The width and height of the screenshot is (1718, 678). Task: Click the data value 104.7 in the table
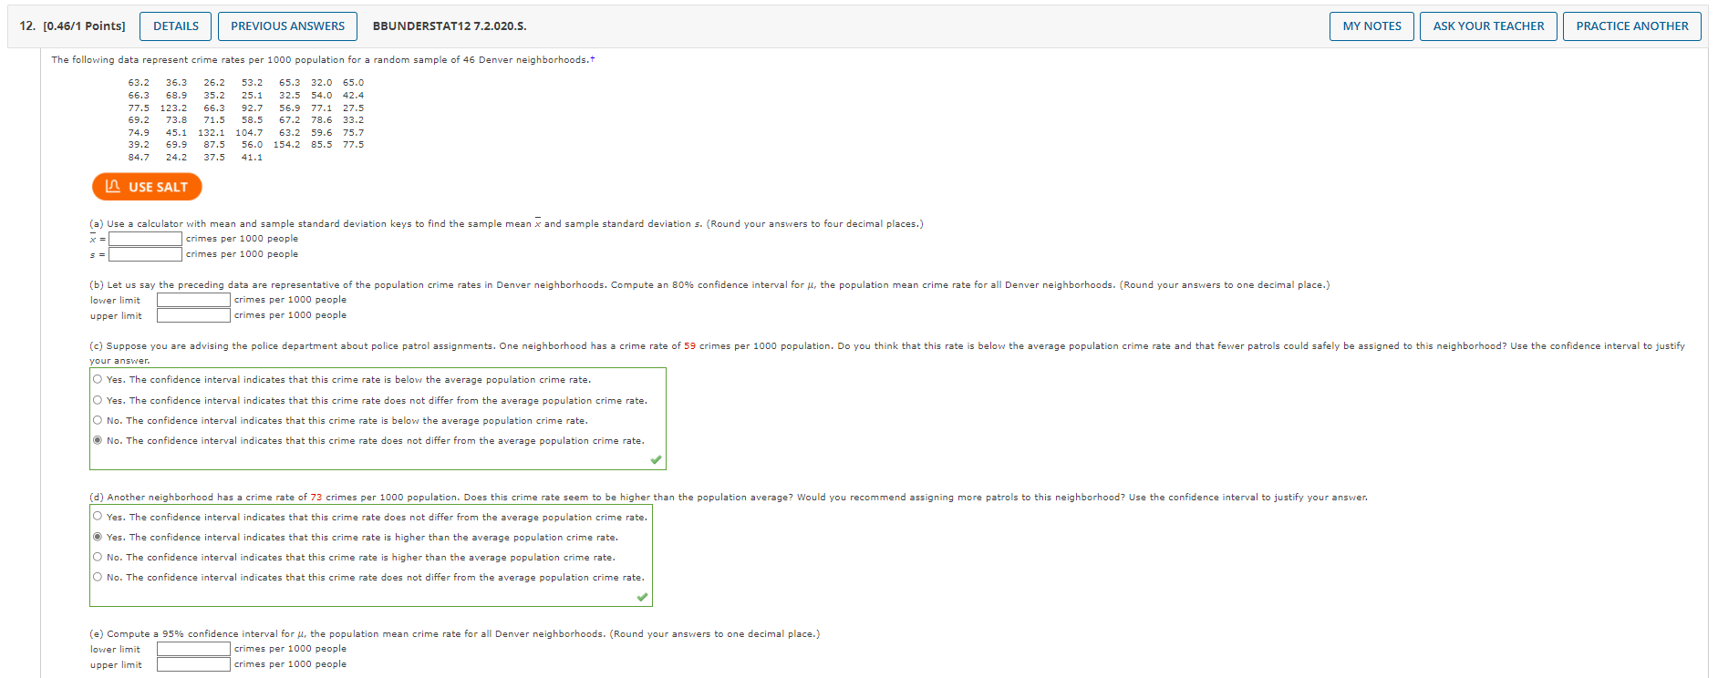(x=249, y=133)
